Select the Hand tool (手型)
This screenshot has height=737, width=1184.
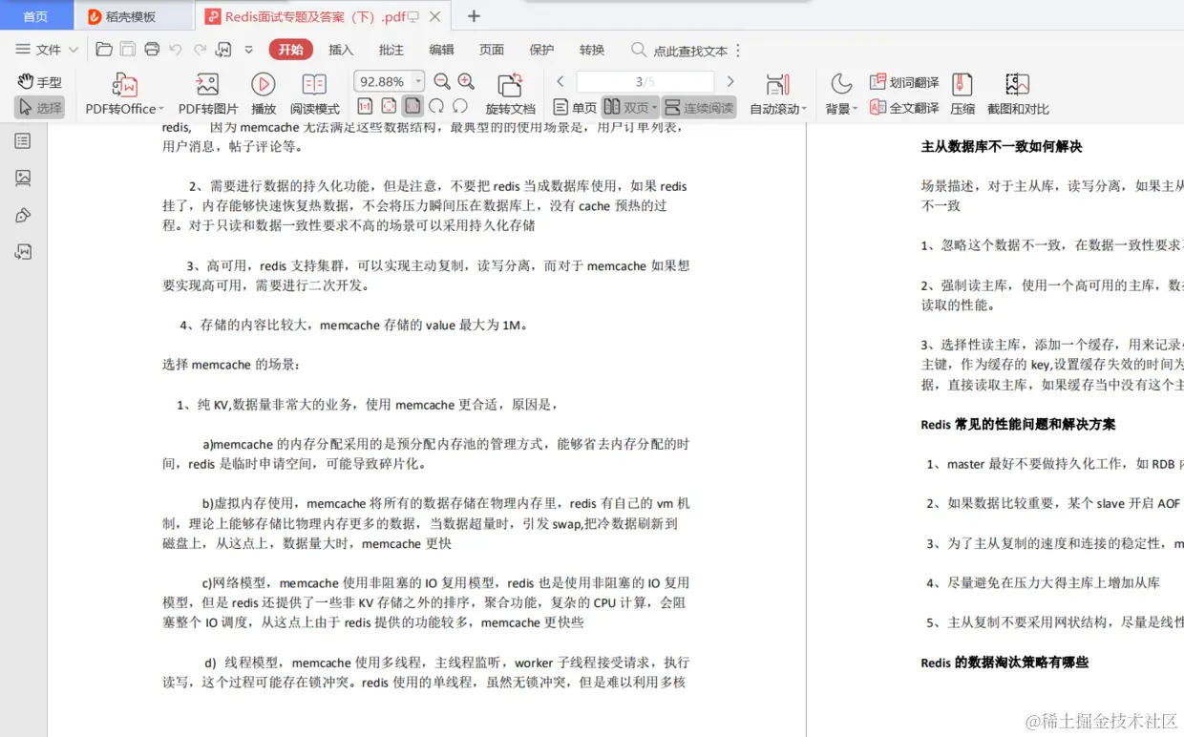point(39,82)
